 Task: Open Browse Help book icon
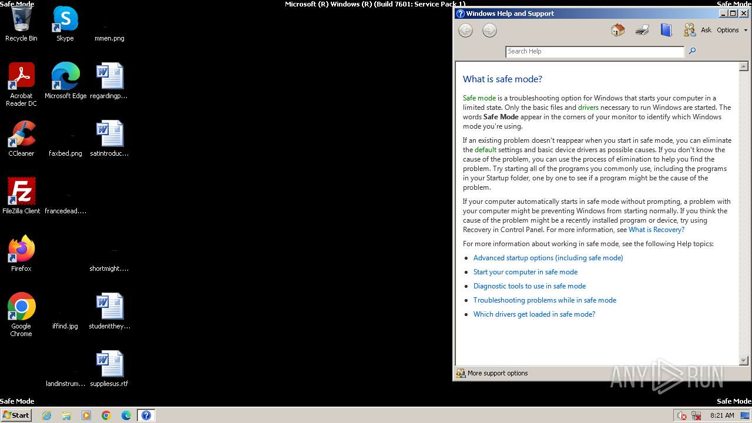pyautogui.click(x=666, y=30)
